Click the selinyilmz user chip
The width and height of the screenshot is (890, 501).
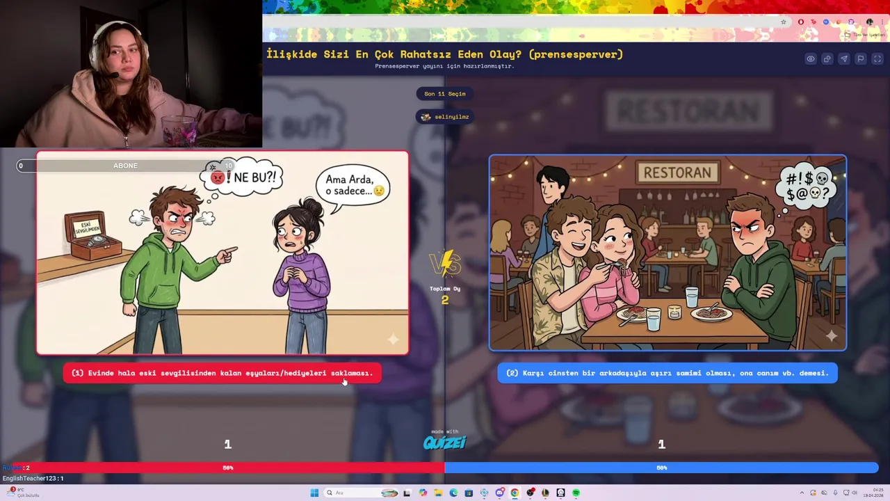tap(445, 117)
